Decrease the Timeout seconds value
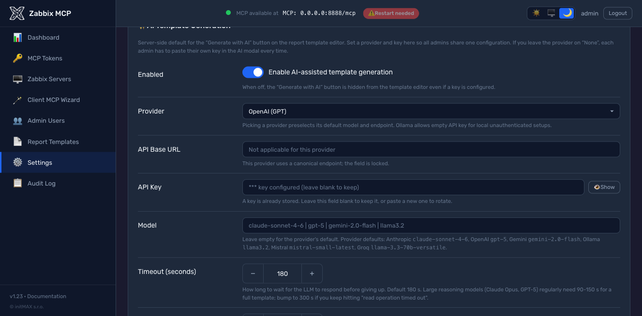 tap(253, 273)
